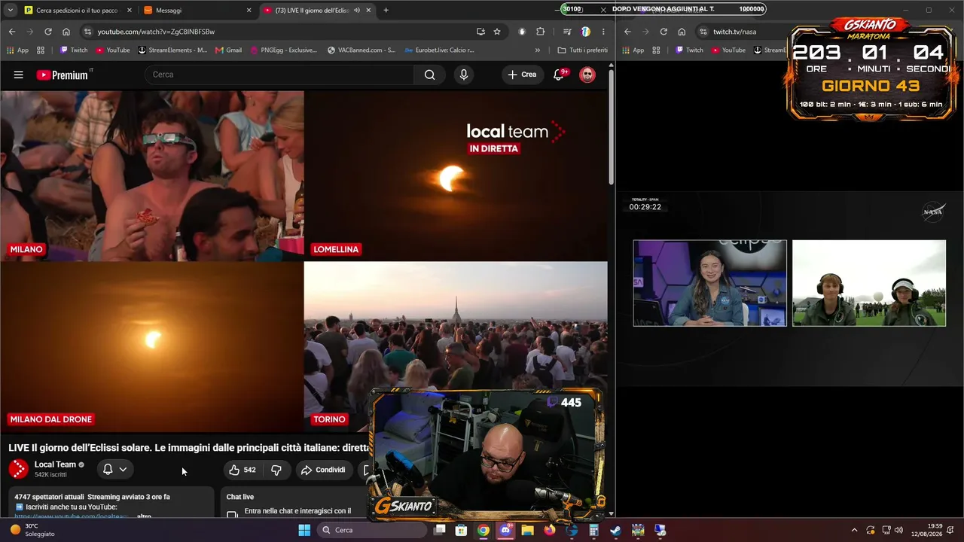This screenshot has height=542, width=964.
Task: Go back in the Twitch window
Action: pyautogui.click(x=627, y=32)
